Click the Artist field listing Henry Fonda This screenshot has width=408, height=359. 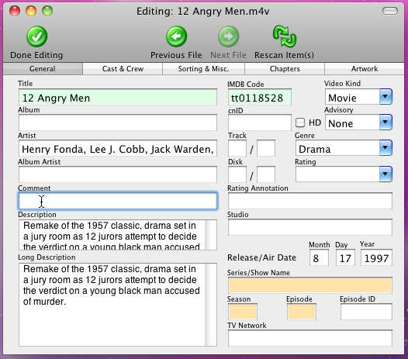[118, 148]
